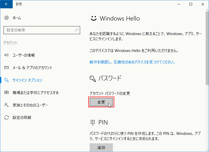The image size is (209, 152).
Task: Open 職場または学校にアクセスする page
Action: click(x=36, y=92)
